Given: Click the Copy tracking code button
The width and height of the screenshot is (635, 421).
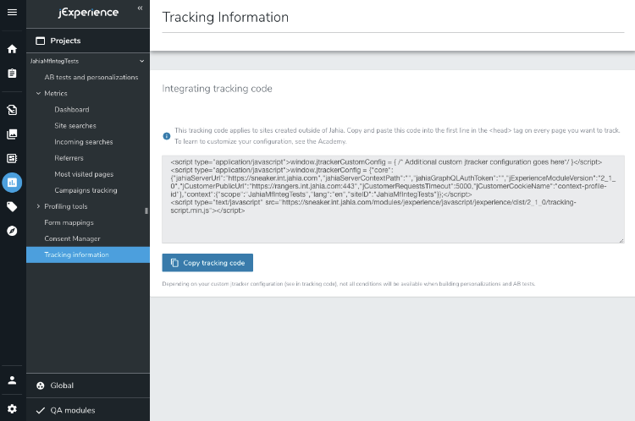Looking at the screenshot, I should coord(207,263).
